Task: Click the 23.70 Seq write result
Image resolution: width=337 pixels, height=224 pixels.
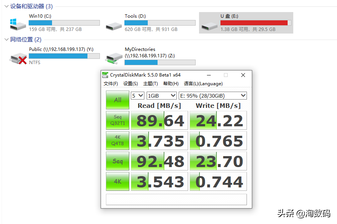Action: [x=218, y=161]
